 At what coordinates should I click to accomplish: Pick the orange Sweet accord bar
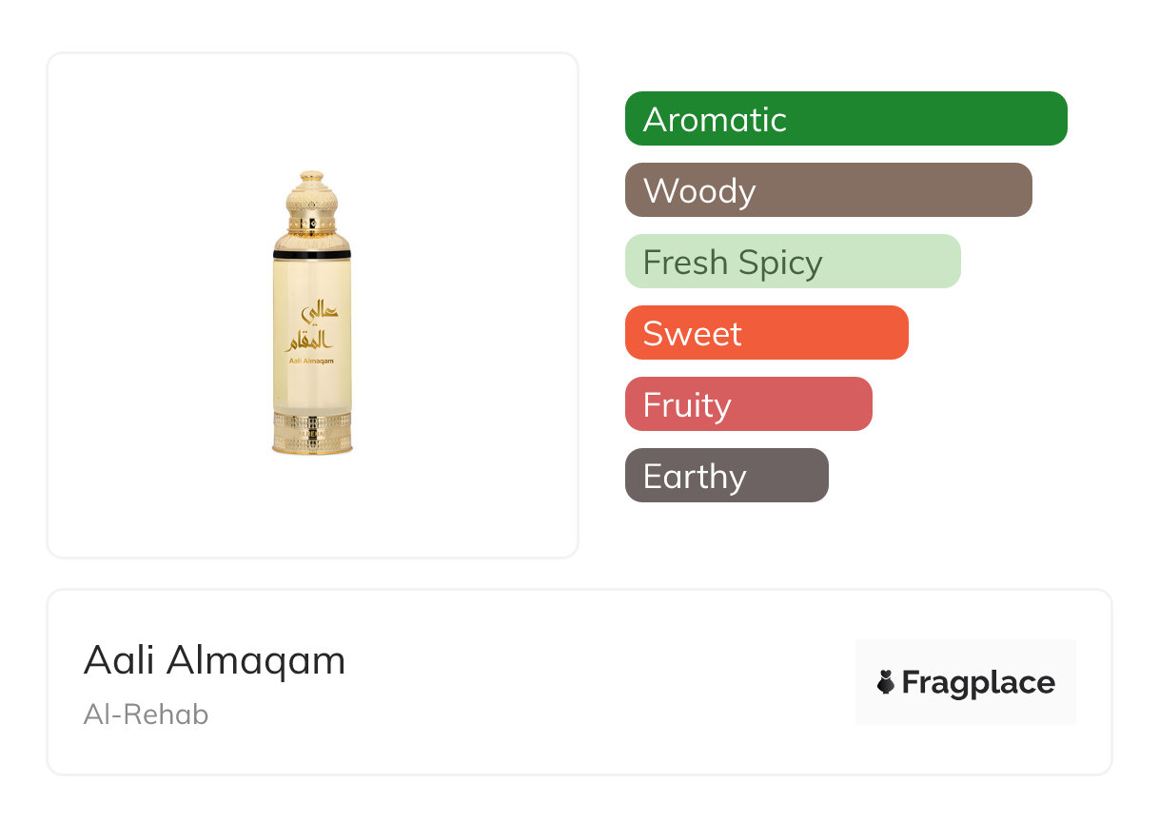tap(766, 333)
